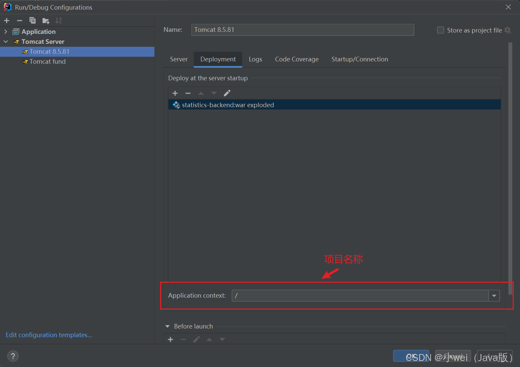This screenshot has height=367, width=520.
Task: Edit Before launch task pencil icon
Action: tap(196, 339)
